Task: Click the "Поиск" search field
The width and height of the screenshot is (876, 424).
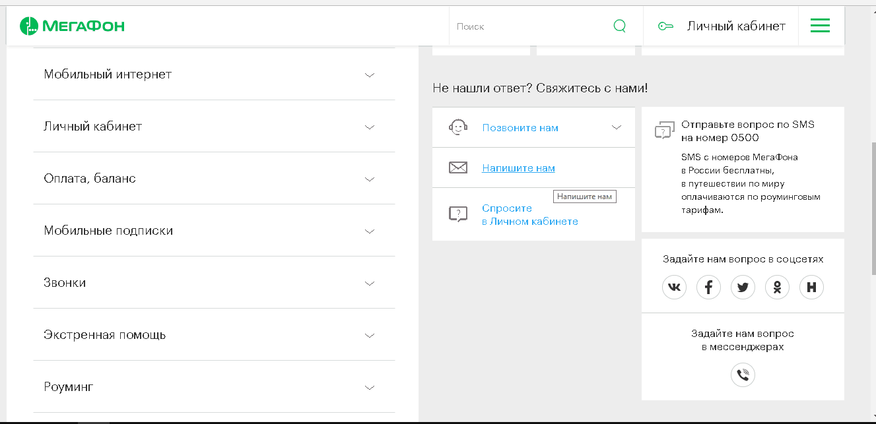Action: pyautogui.click(x=528, y=26)
